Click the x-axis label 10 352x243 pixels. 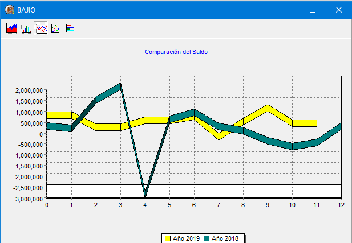coord(292,205)
